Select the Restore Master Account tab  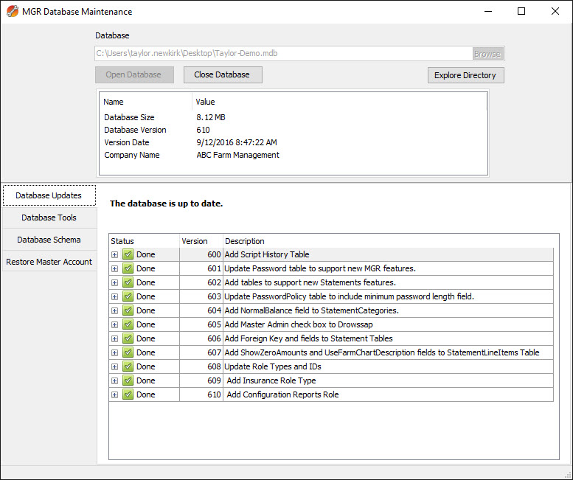tap(49, 262)
